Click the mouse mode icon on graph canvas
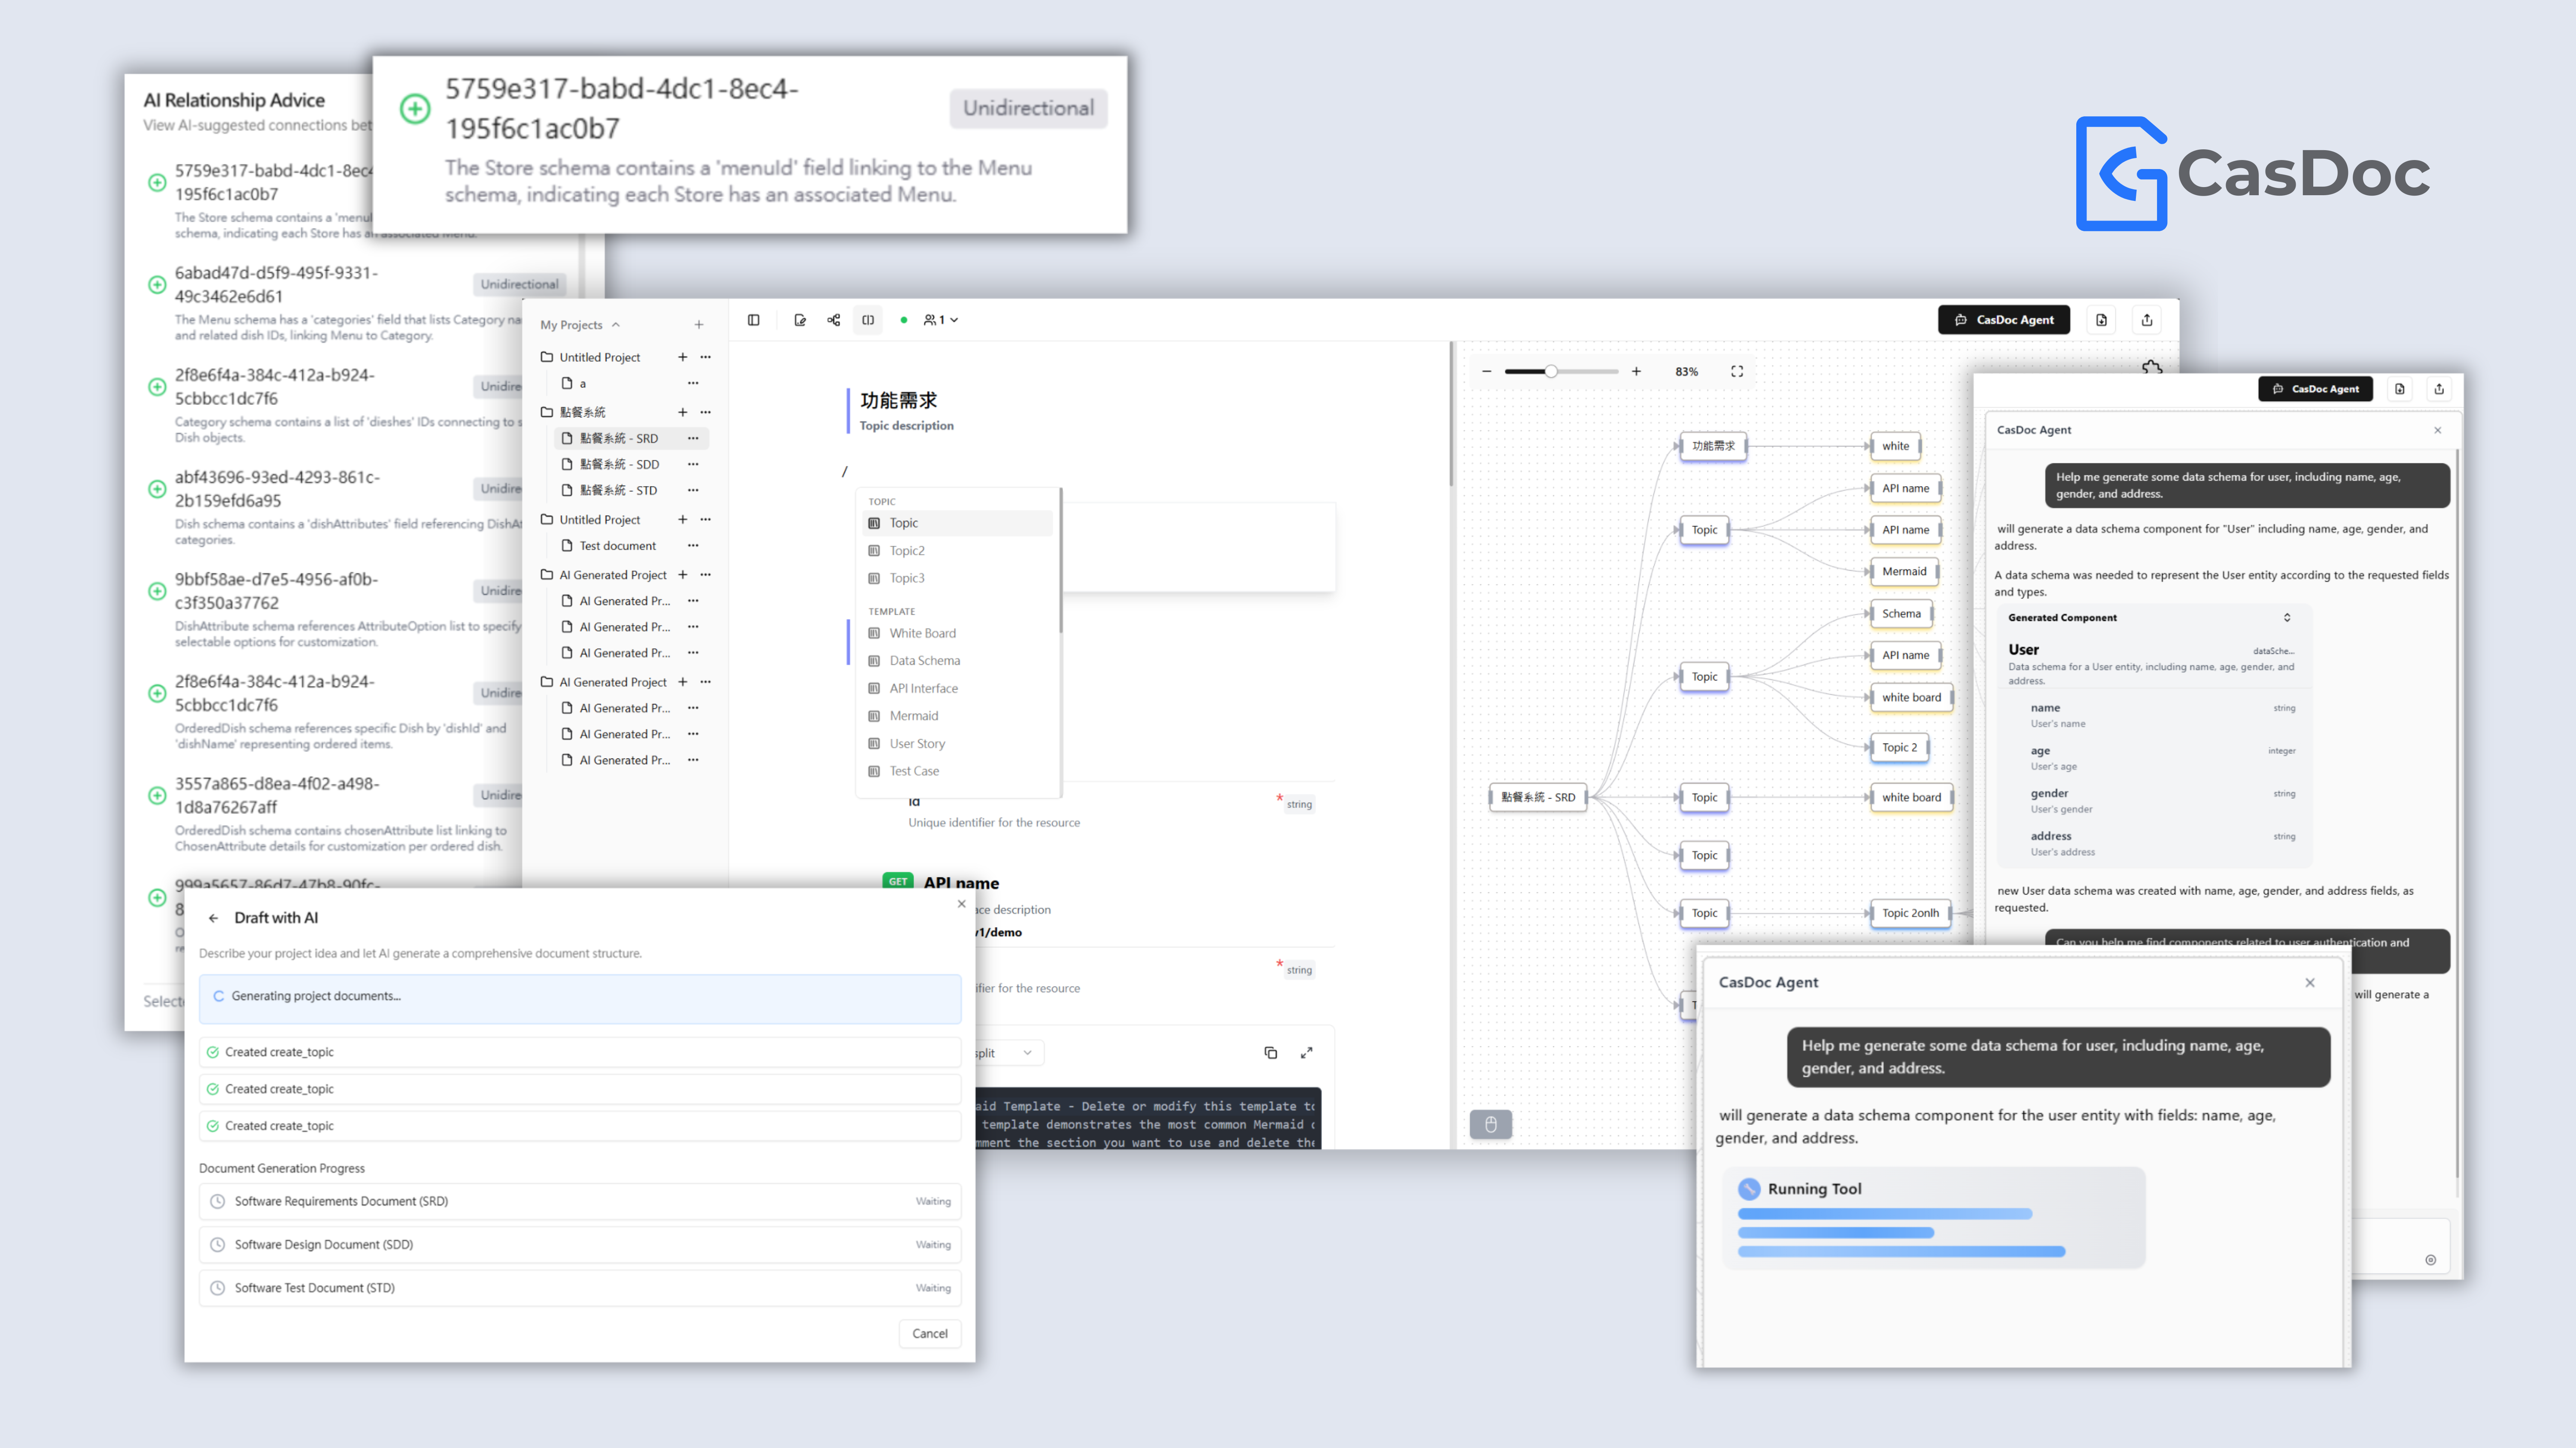 (1491, 1124)
